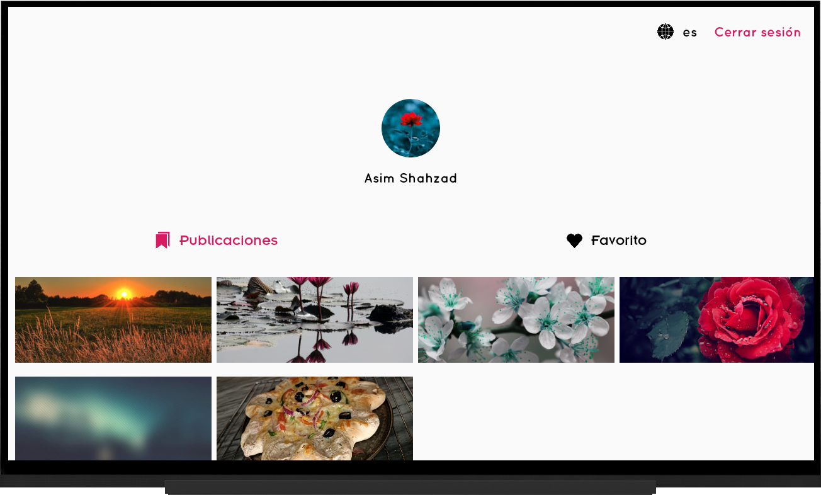Click the globe language icon

(x=665, y=31)
